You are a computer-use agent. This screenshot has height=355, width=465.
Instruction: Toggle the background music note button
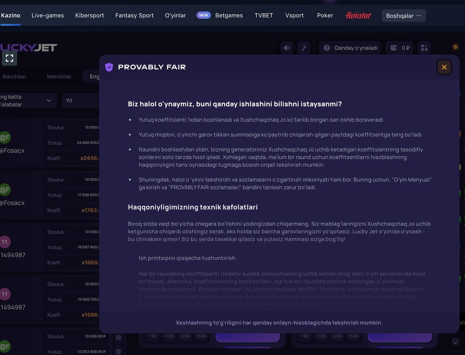[x=304, y=48]
